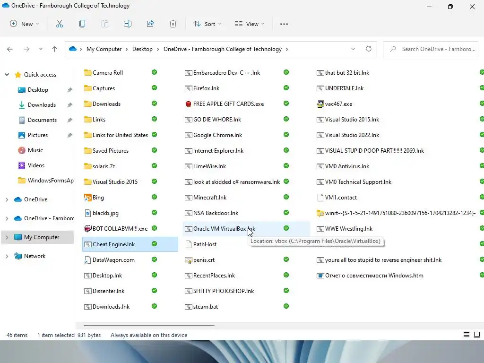Select Downloads in Quick access

point(42,105)
